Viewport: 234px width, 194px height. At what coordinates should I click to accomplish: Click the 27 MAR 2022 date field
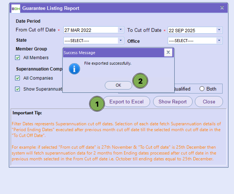[x=90, y=30]
